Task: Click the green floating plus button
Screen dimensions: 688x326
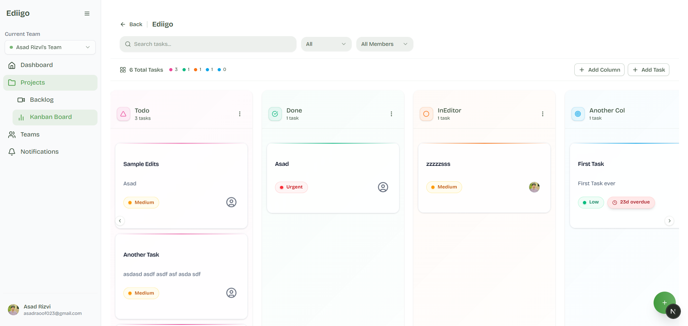Action: tap(664, 303)
